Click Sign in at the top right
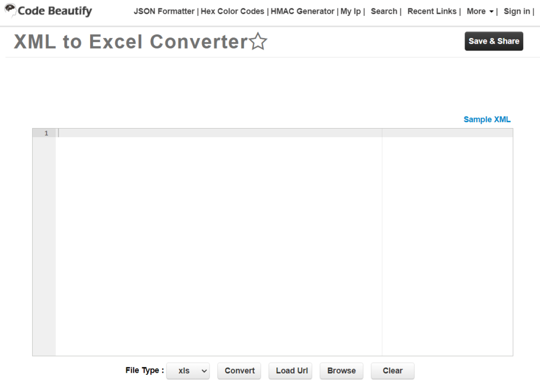 pos(515,11)
